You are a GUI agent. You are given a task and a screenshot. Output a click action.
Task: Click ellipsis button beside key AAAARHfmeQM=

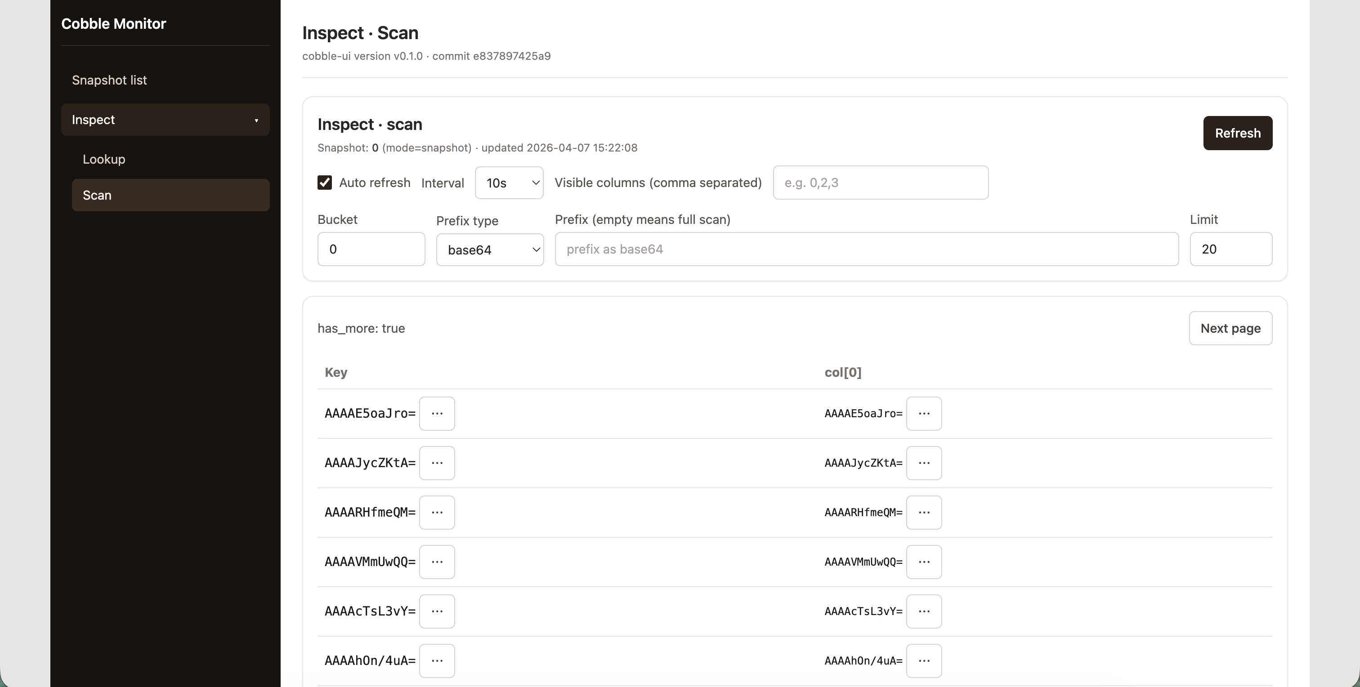click(437, 513)
